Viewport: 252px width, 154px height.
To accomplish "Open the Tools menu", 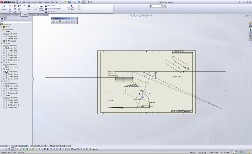I will click(x=40, y=2).
